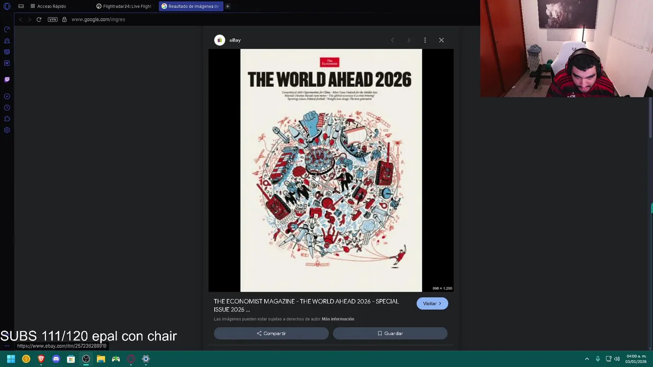Viewport: 653px width, 367px height.
Task: Open Windows Start menu
Action: pos(11,359)
